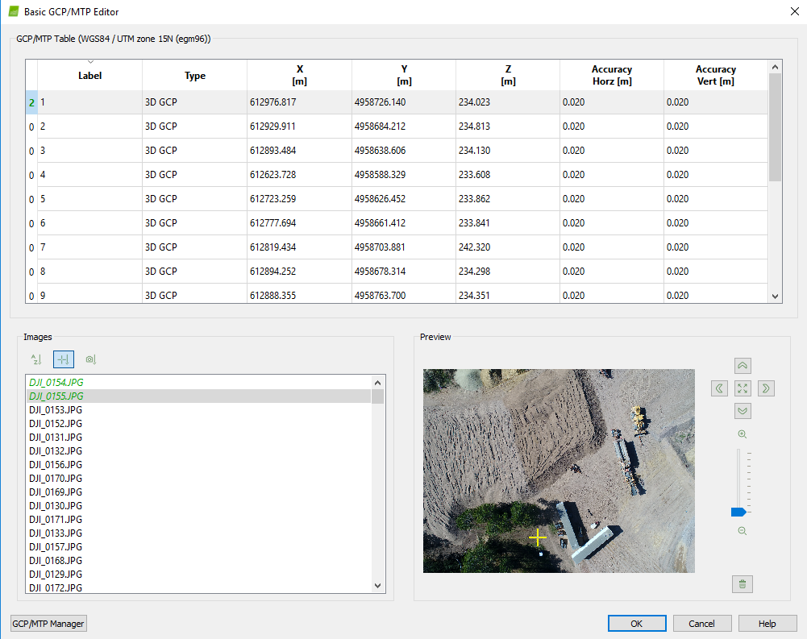The height and width of the screenshot is (639, 807).
Task: Zoom out on preview with the magnifier minus
Action: point(743,531)
